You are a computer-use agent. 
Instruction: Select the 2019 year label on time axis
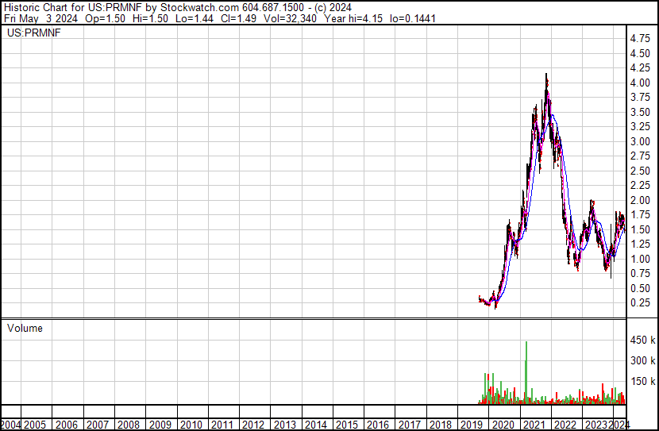click(x=470, y=424)
